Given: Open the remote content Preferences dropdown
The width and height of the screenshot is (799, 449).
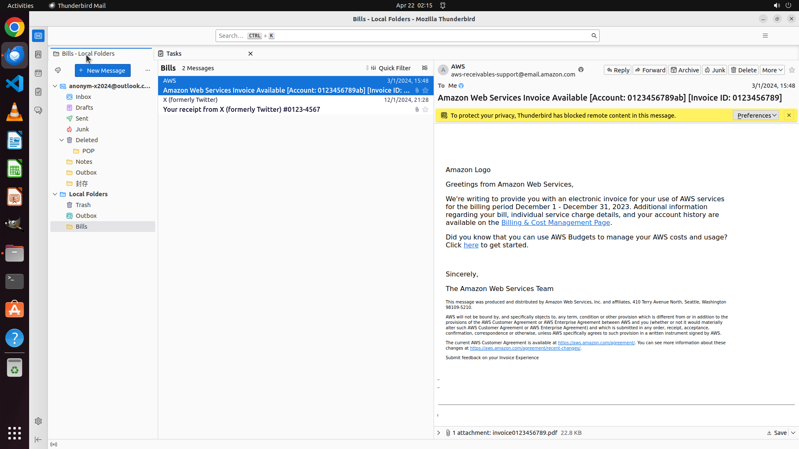Looking at the screenshot, I should (755, 116).
